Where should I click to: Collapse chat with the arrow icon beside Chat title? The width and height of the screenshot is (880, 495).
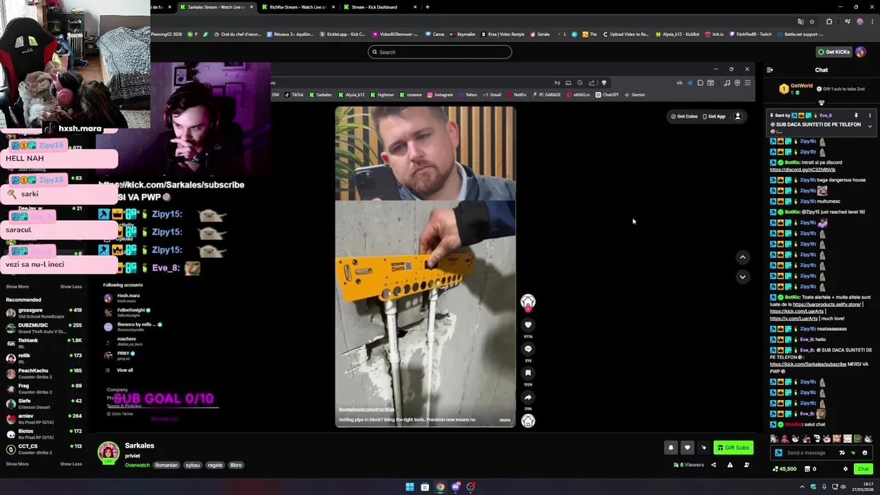point(769,69)
